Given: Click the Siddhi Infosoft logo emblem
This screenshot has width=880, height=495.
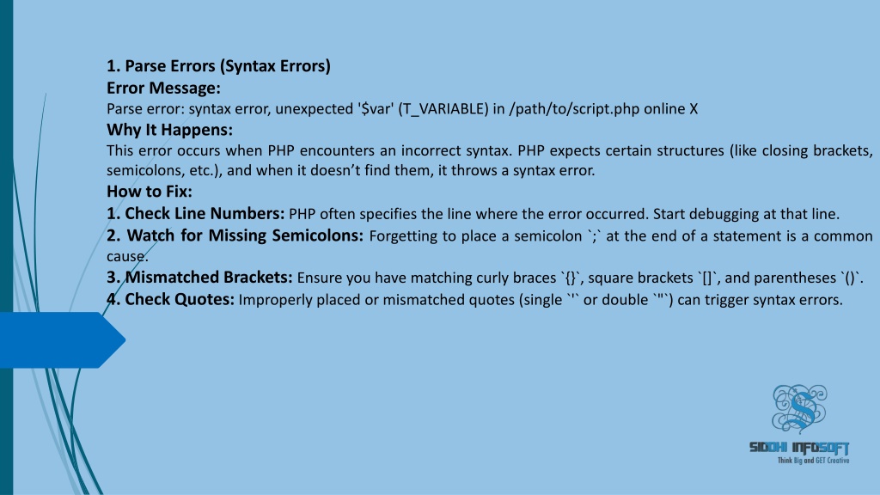Looking at the screenshot, I should [x=799, y=409].
